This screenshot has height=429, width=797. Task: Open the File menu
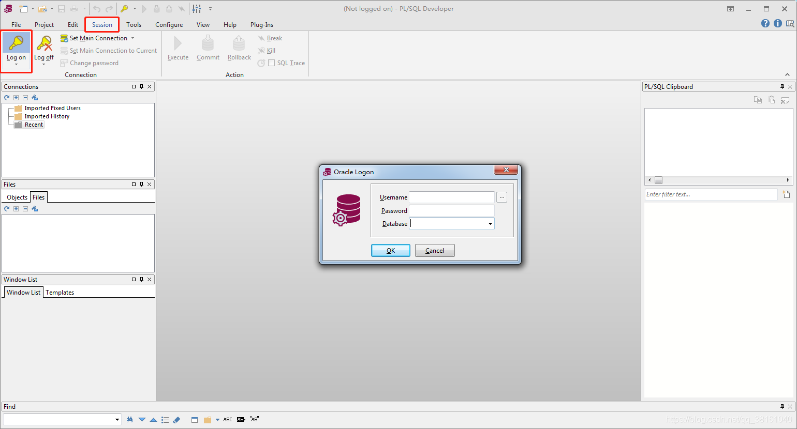tap(16, 25)
